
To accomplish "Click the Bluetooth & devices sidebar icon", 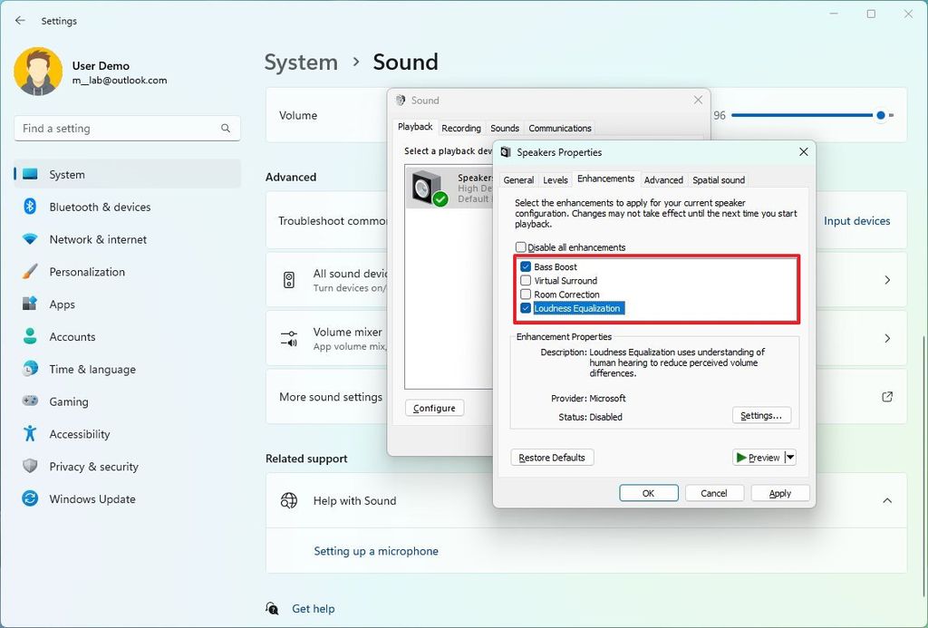I will click(28, 207).
